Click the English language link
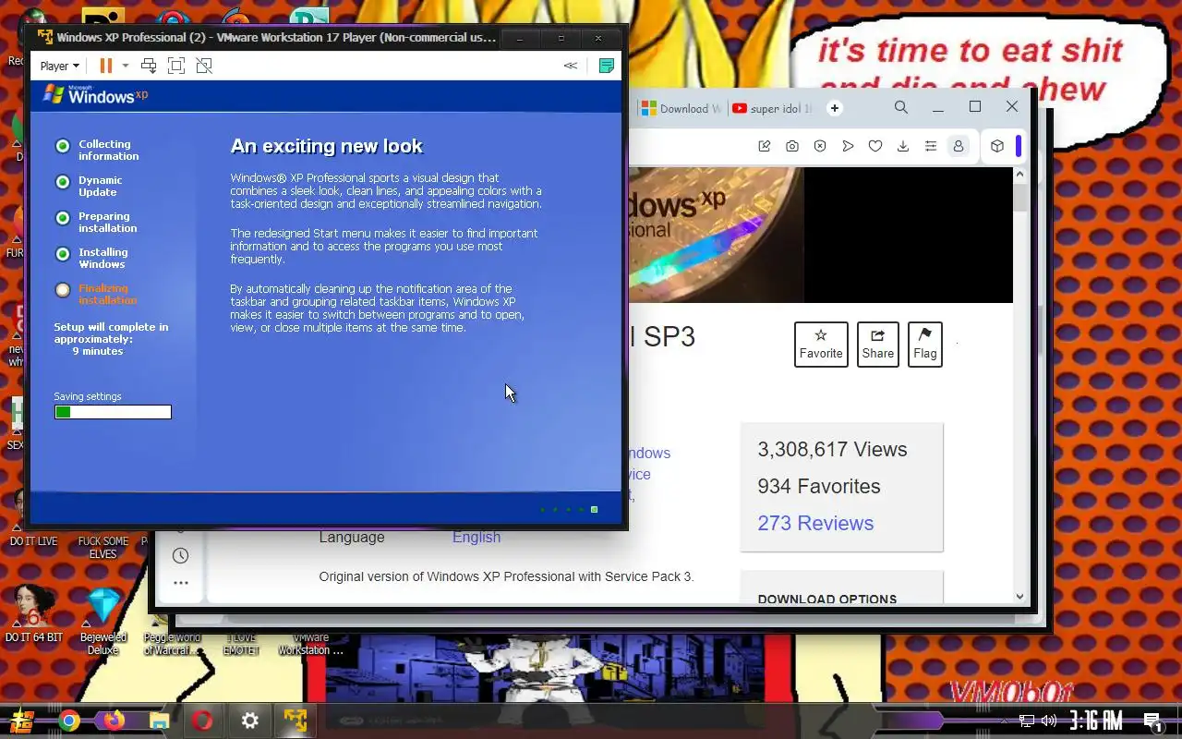The height and width of the screenshot is (739, 1182). (476, 537)
